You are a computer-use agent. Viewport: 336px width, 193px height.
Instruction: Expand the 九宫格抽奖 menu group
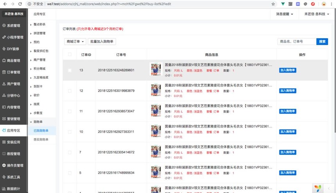(x=42, y=78)
